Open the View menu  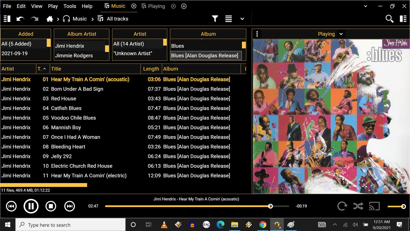click(x=37, y=6)
